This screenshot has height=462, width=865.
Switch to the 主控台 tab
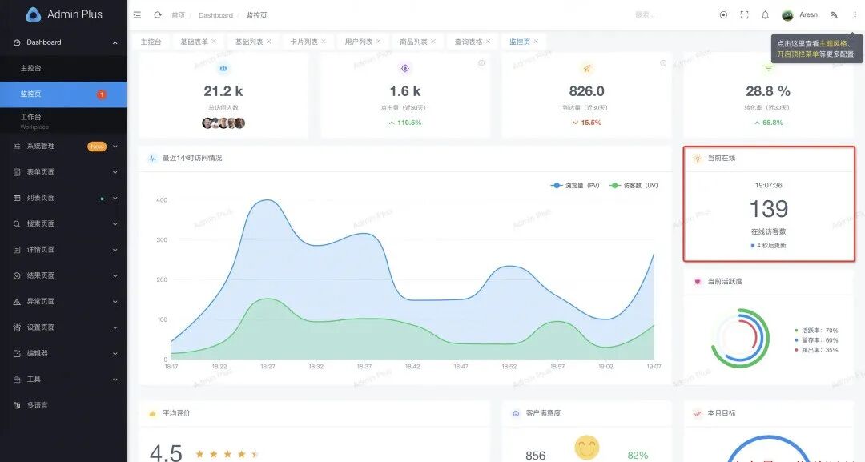click(x=151, y=40)
